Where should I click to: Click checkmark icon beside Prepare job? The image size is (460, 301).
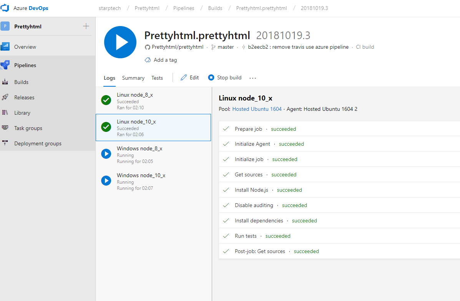coord(226,128)
